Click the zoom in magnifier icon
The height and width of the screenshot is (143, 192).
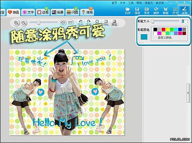16,23
